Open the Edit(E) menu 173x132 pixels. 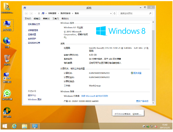[37, 19]
